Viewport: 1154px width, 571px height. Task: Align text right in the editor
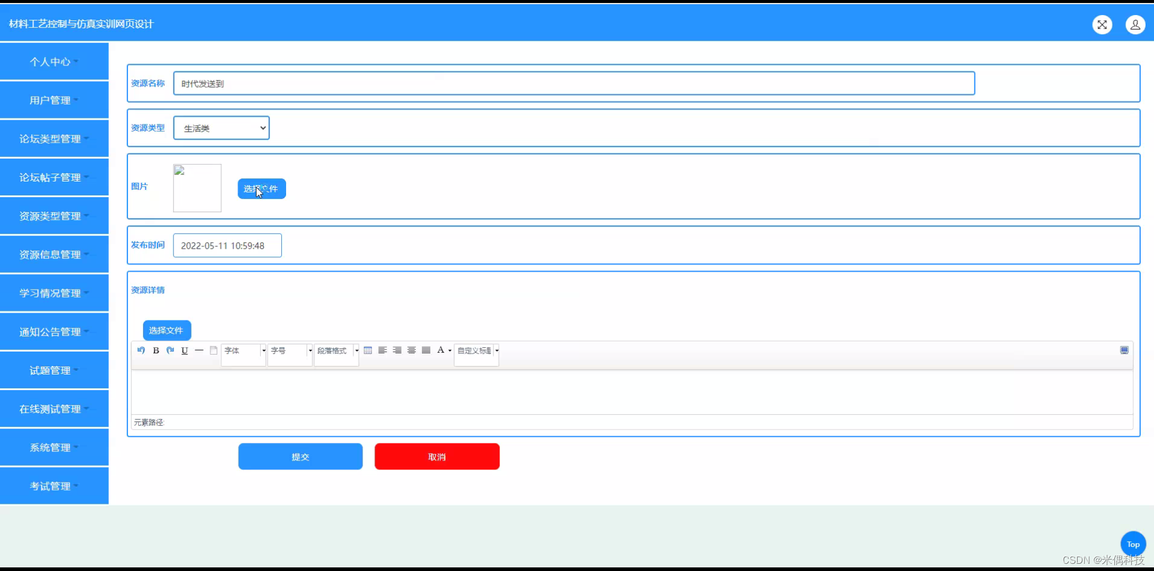[x=397, y=350]
